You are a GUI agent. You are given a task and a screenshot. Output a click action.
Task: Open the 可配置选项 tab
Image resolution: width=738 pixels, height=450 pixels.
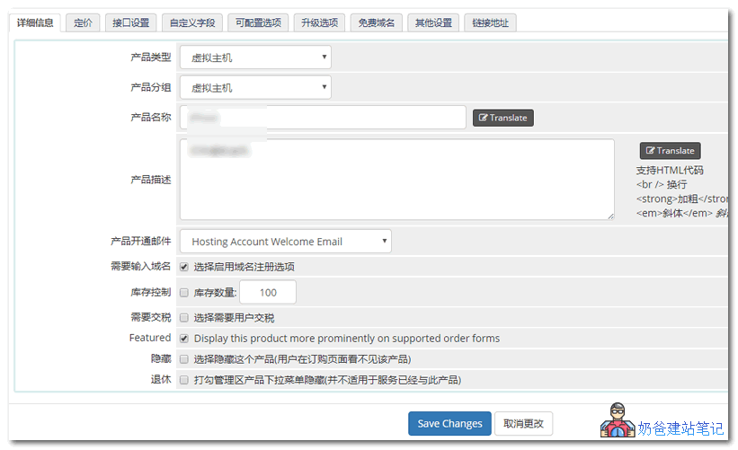tap(256, 22)
